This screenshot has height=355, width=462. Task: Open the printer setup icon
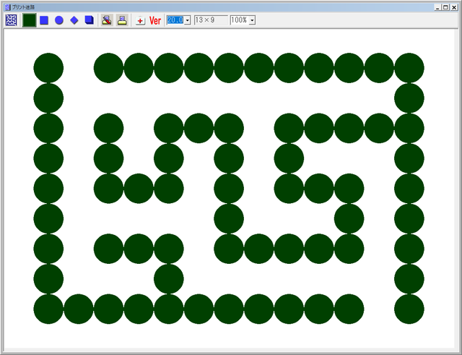tap(107, 20)
